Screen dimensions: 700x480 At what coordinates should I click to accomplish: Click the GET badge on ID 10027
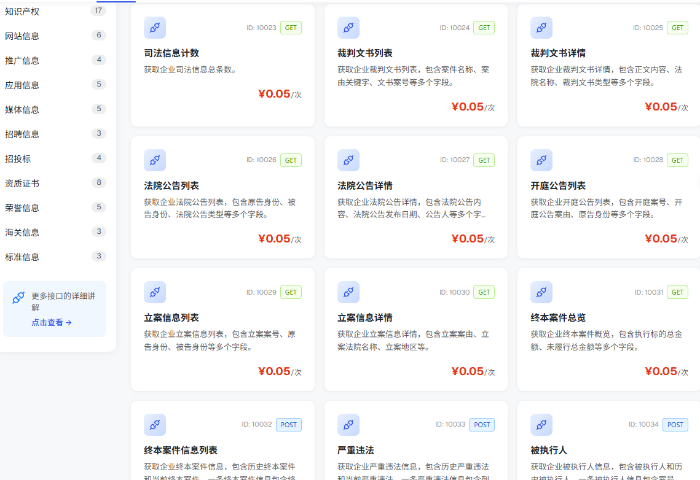pyautogui.click(x=484, y=160)
